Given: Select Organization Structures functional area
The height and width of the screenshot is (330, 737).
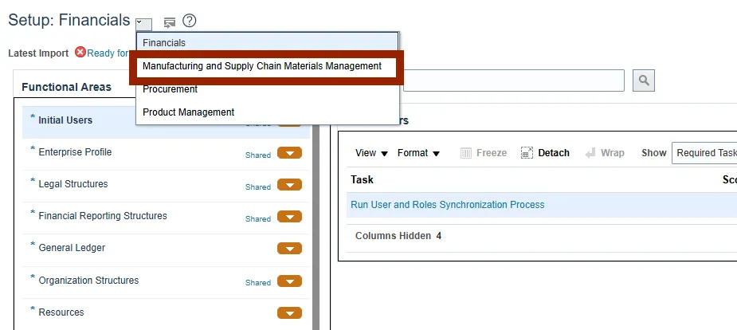Looking at the screenshot, I should [88, 281].
